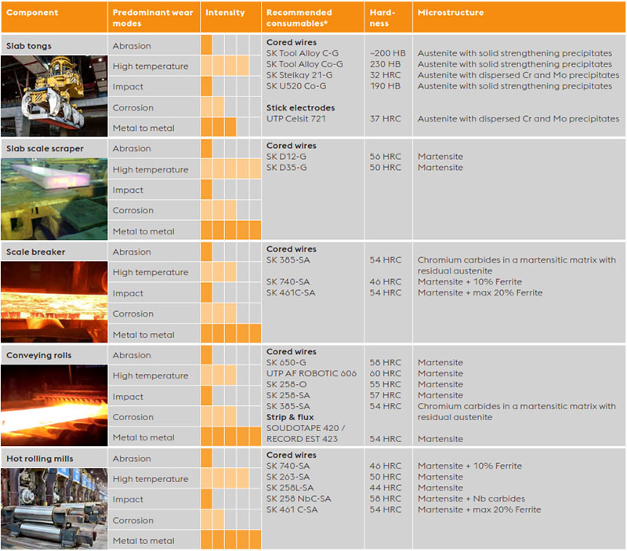Click 'SK Tool Alloy C-G' consumable
Image resolution: width=627 pixels, height=551 pixels.
tap(303, 53)
